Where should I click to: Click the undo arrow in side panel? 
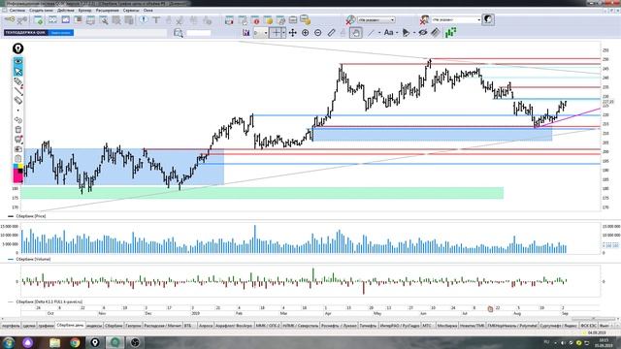(x=18, y=120)
